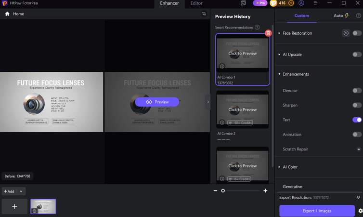
Task: Click the Scratch Repair label
Action: (x=295, y=149)
